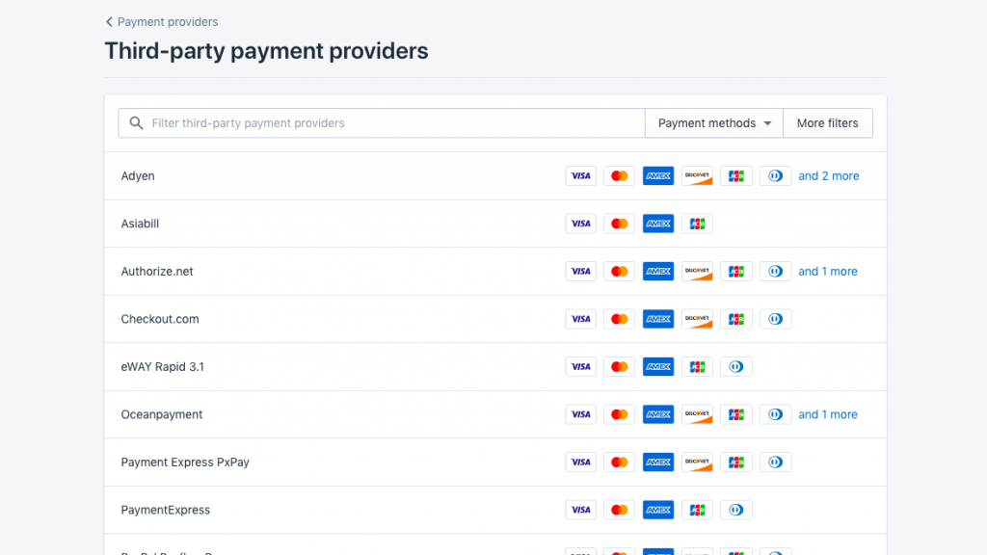The image size is (987, 555).
Task: Click the Visa icon in Authorize.net row
Action: (x=580, y=272)
